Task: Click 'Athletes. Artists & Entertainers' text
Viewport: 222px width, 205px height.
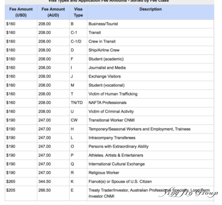Action: click(x=116, y=155)
